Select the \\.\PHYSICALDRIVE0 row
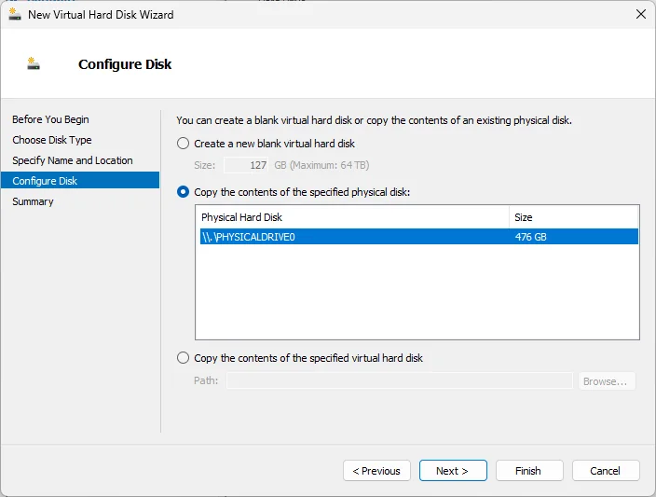Image resolution: width=656 pixels, height=497 pixels. (419, 237)
